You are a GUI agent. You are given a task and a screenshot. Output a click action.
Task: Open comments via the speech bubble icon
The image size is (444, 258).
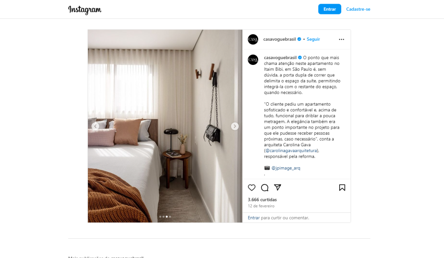click(264, 188)
